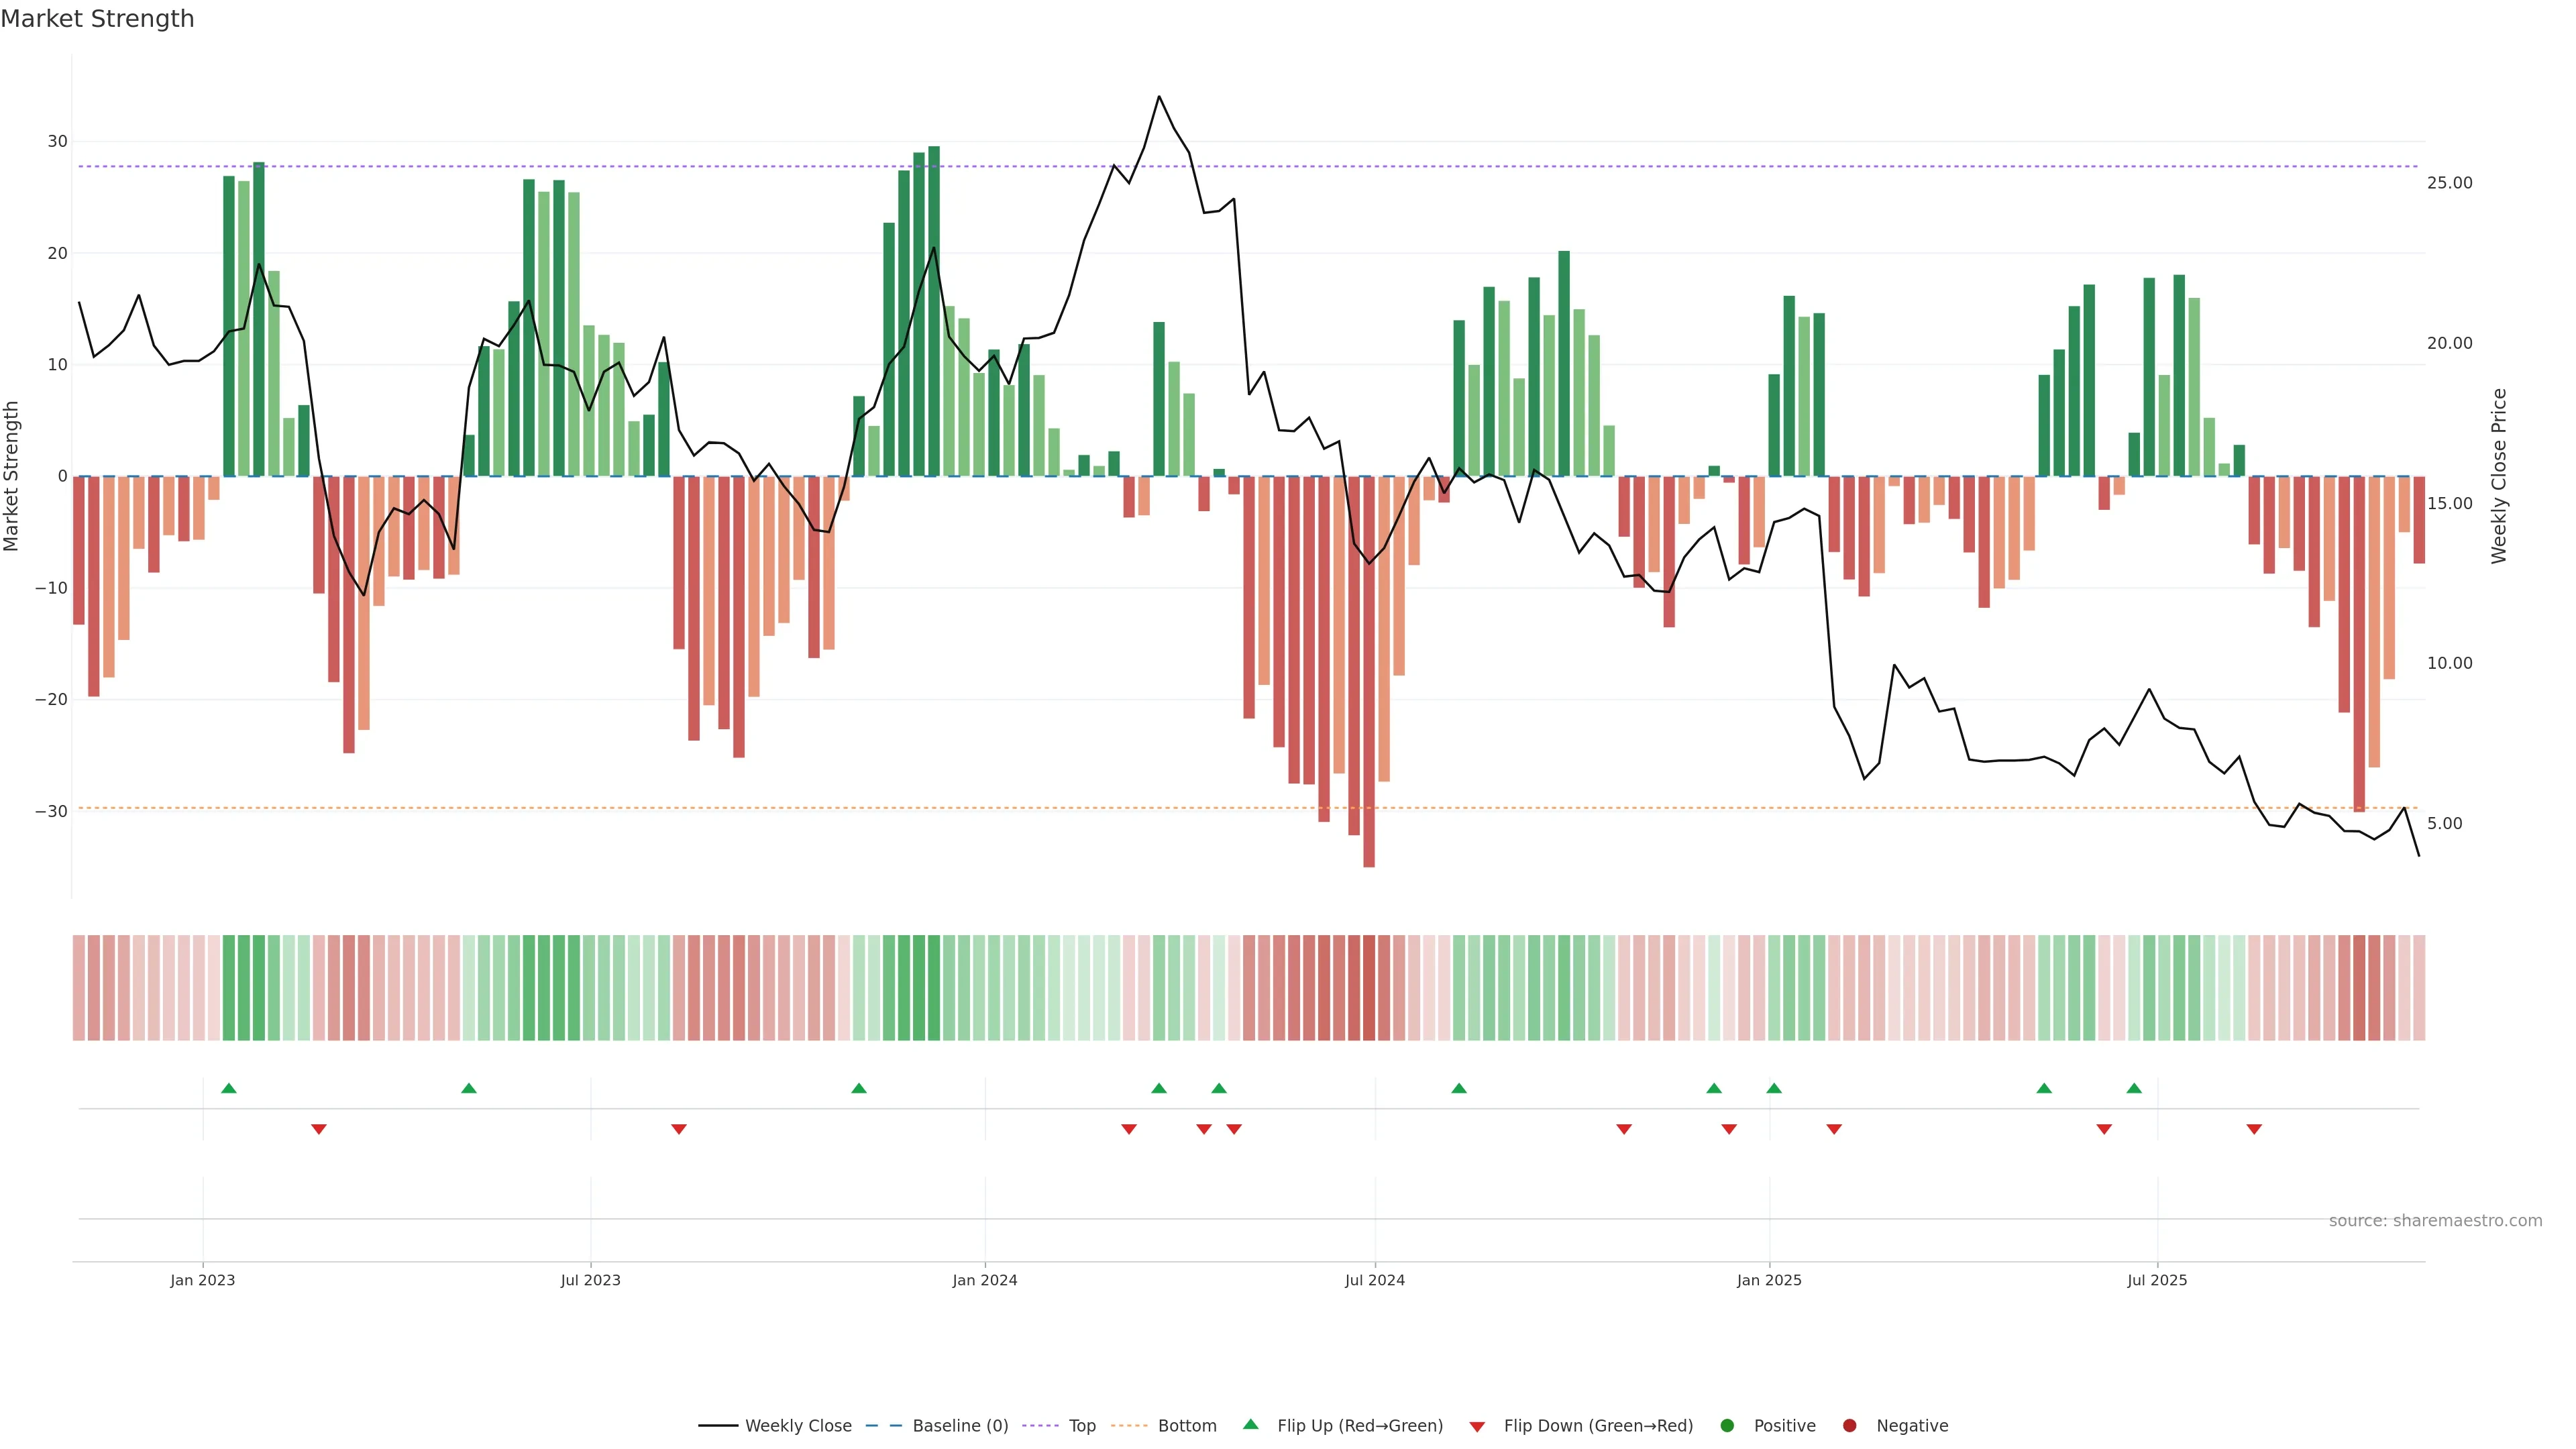This screenshot has width=2576, height=1449.
Task: Click the first red Flip Down triangle marker
Action: click(318, 1129)
